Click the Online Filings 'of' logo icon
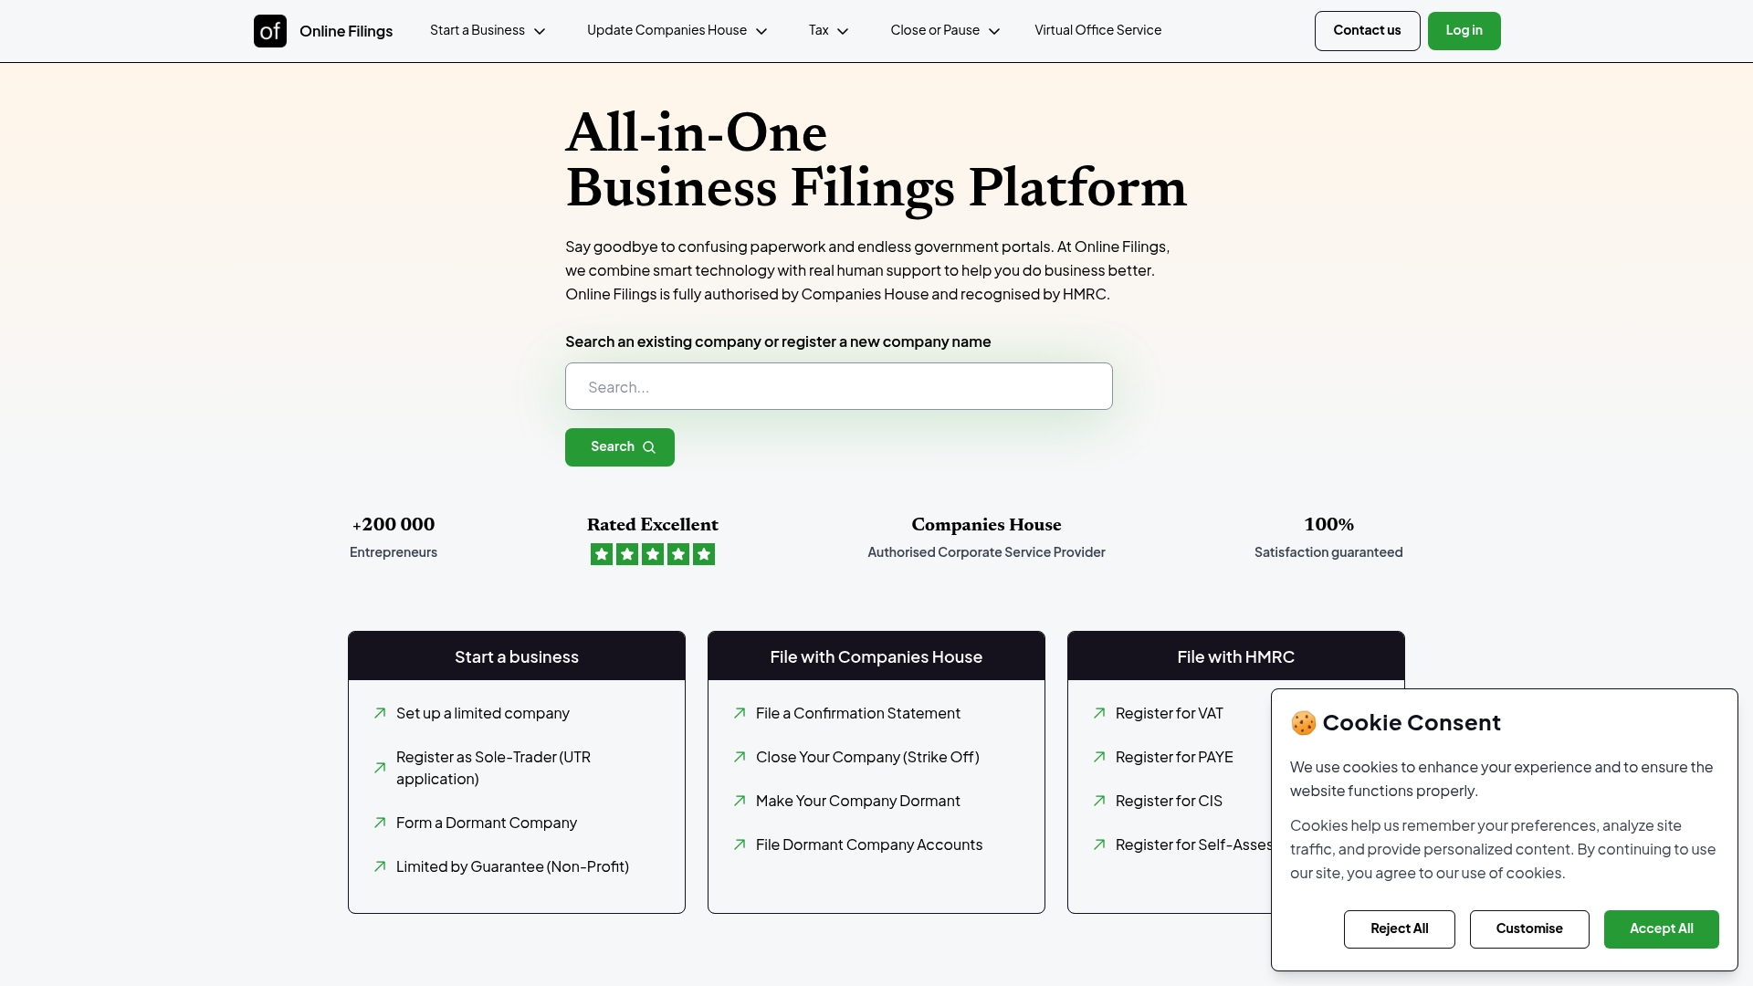This screenshot has height=986, width=1753. (x=270, y=31)
